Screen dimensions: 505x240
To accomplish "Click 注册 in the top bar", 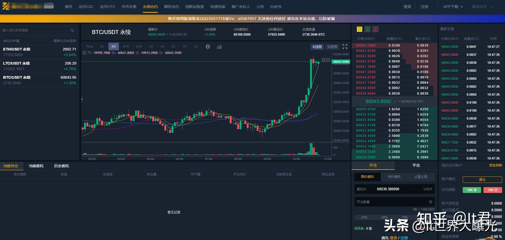I will click(x=424, y=7).
